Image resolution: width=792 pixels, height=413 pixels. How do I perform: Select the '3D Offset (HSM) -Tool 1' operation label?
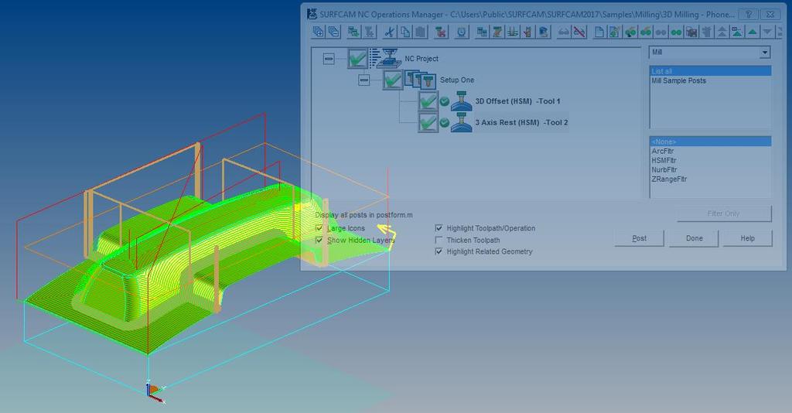pyautogui.click(x=517, y=101)
